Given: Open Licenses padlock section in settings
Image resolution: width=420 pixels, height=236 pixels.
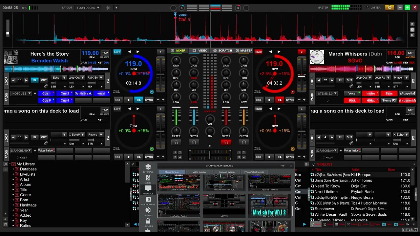Looking at the screenshot, I should (x=148, y=222).
